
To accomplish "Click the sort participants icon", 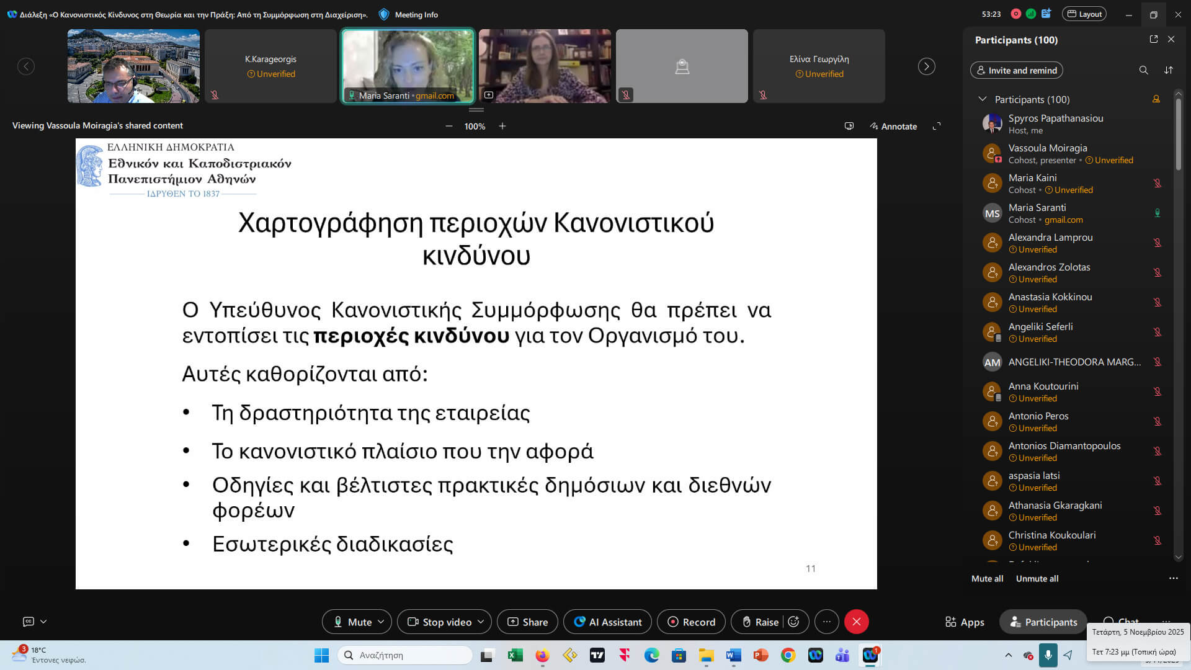I will (1169, 70).
